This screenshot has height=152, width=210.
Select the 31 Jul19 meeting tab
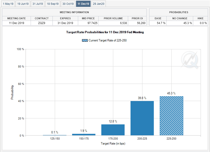pos(37,3)
